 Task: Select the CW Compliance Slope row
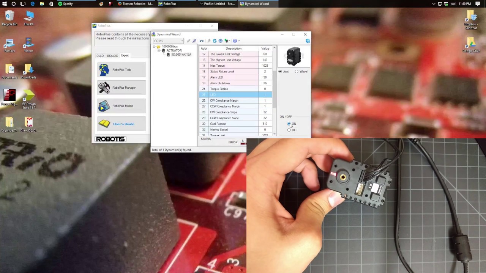[236, 112]
